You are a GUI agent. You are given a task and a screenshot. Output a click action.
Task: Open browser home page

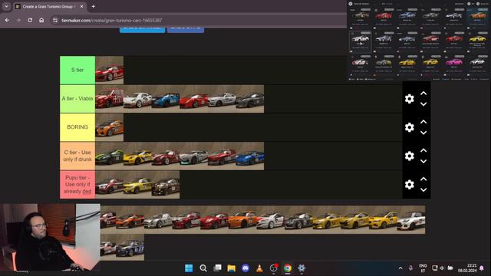(41, 20)
